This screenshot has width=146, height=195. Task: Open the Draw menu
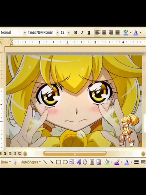click(x=6, y=162)
